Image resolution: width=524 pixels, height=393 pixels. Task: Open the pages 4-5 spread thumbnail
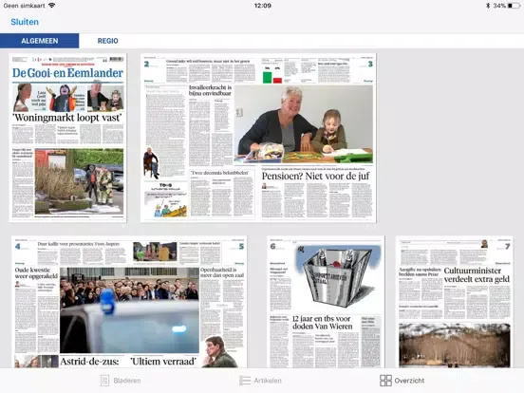(129, 302)
